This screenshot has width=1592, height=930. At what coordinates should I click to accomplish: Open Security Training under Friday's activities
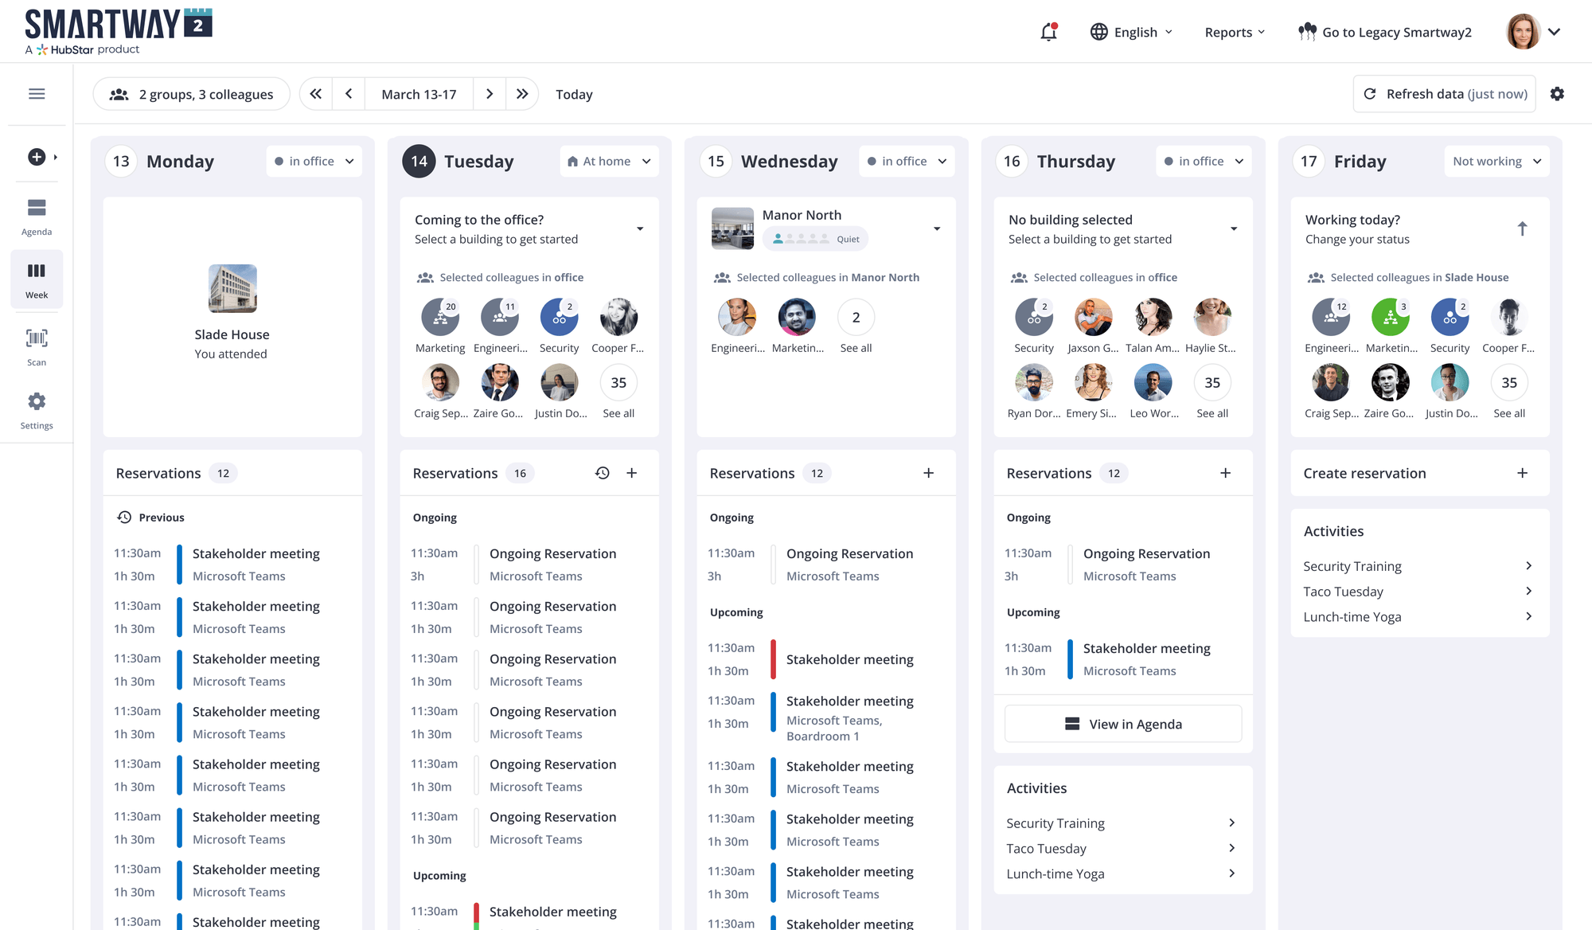point(1419,566)
